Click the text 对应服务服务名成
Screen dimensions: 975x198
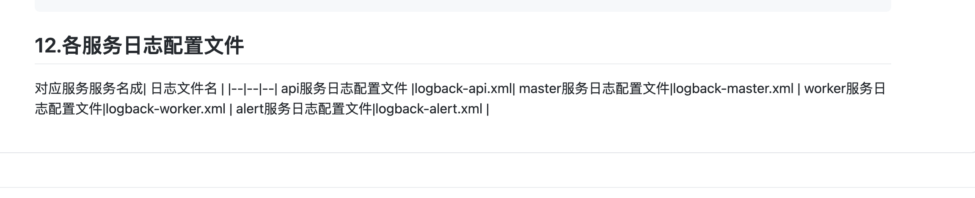89,89
